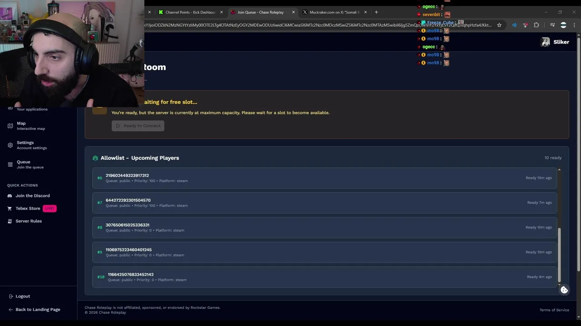The width and height of the screenshot is (581, 326).
Task: Click the Logout arrow icon
Action: coord(11,296)
